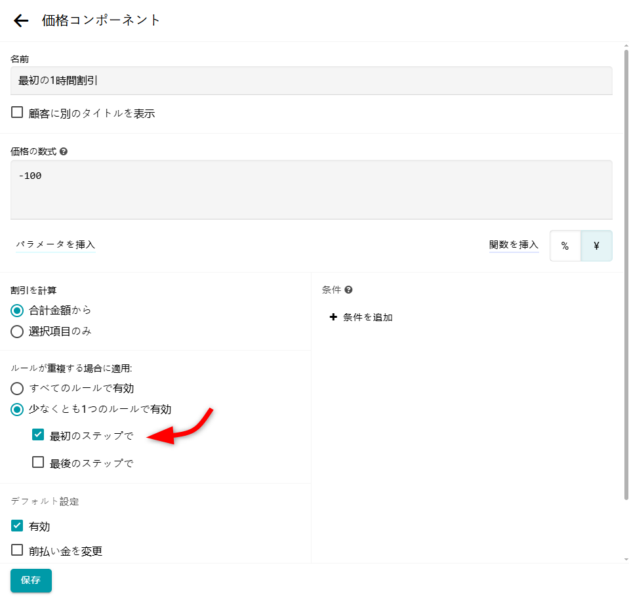Image resolution: width=629 pixels, height=597 pixels.
Task: Add a condition with 条件を追加
Action: pos(361,317)
